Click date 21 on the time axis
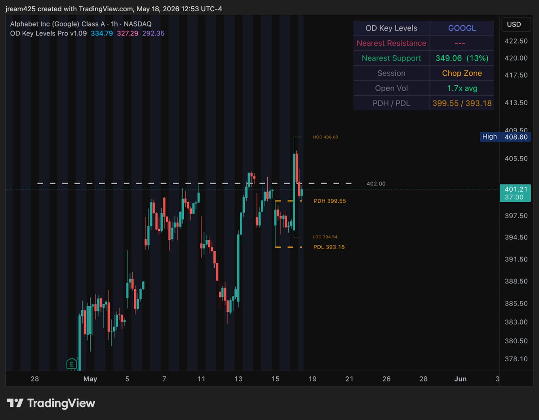 point(349,379)
